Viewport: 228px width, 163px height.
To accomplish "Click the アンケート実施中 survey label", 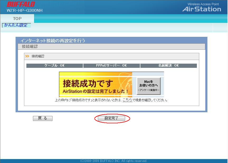I will pos(149,90).
